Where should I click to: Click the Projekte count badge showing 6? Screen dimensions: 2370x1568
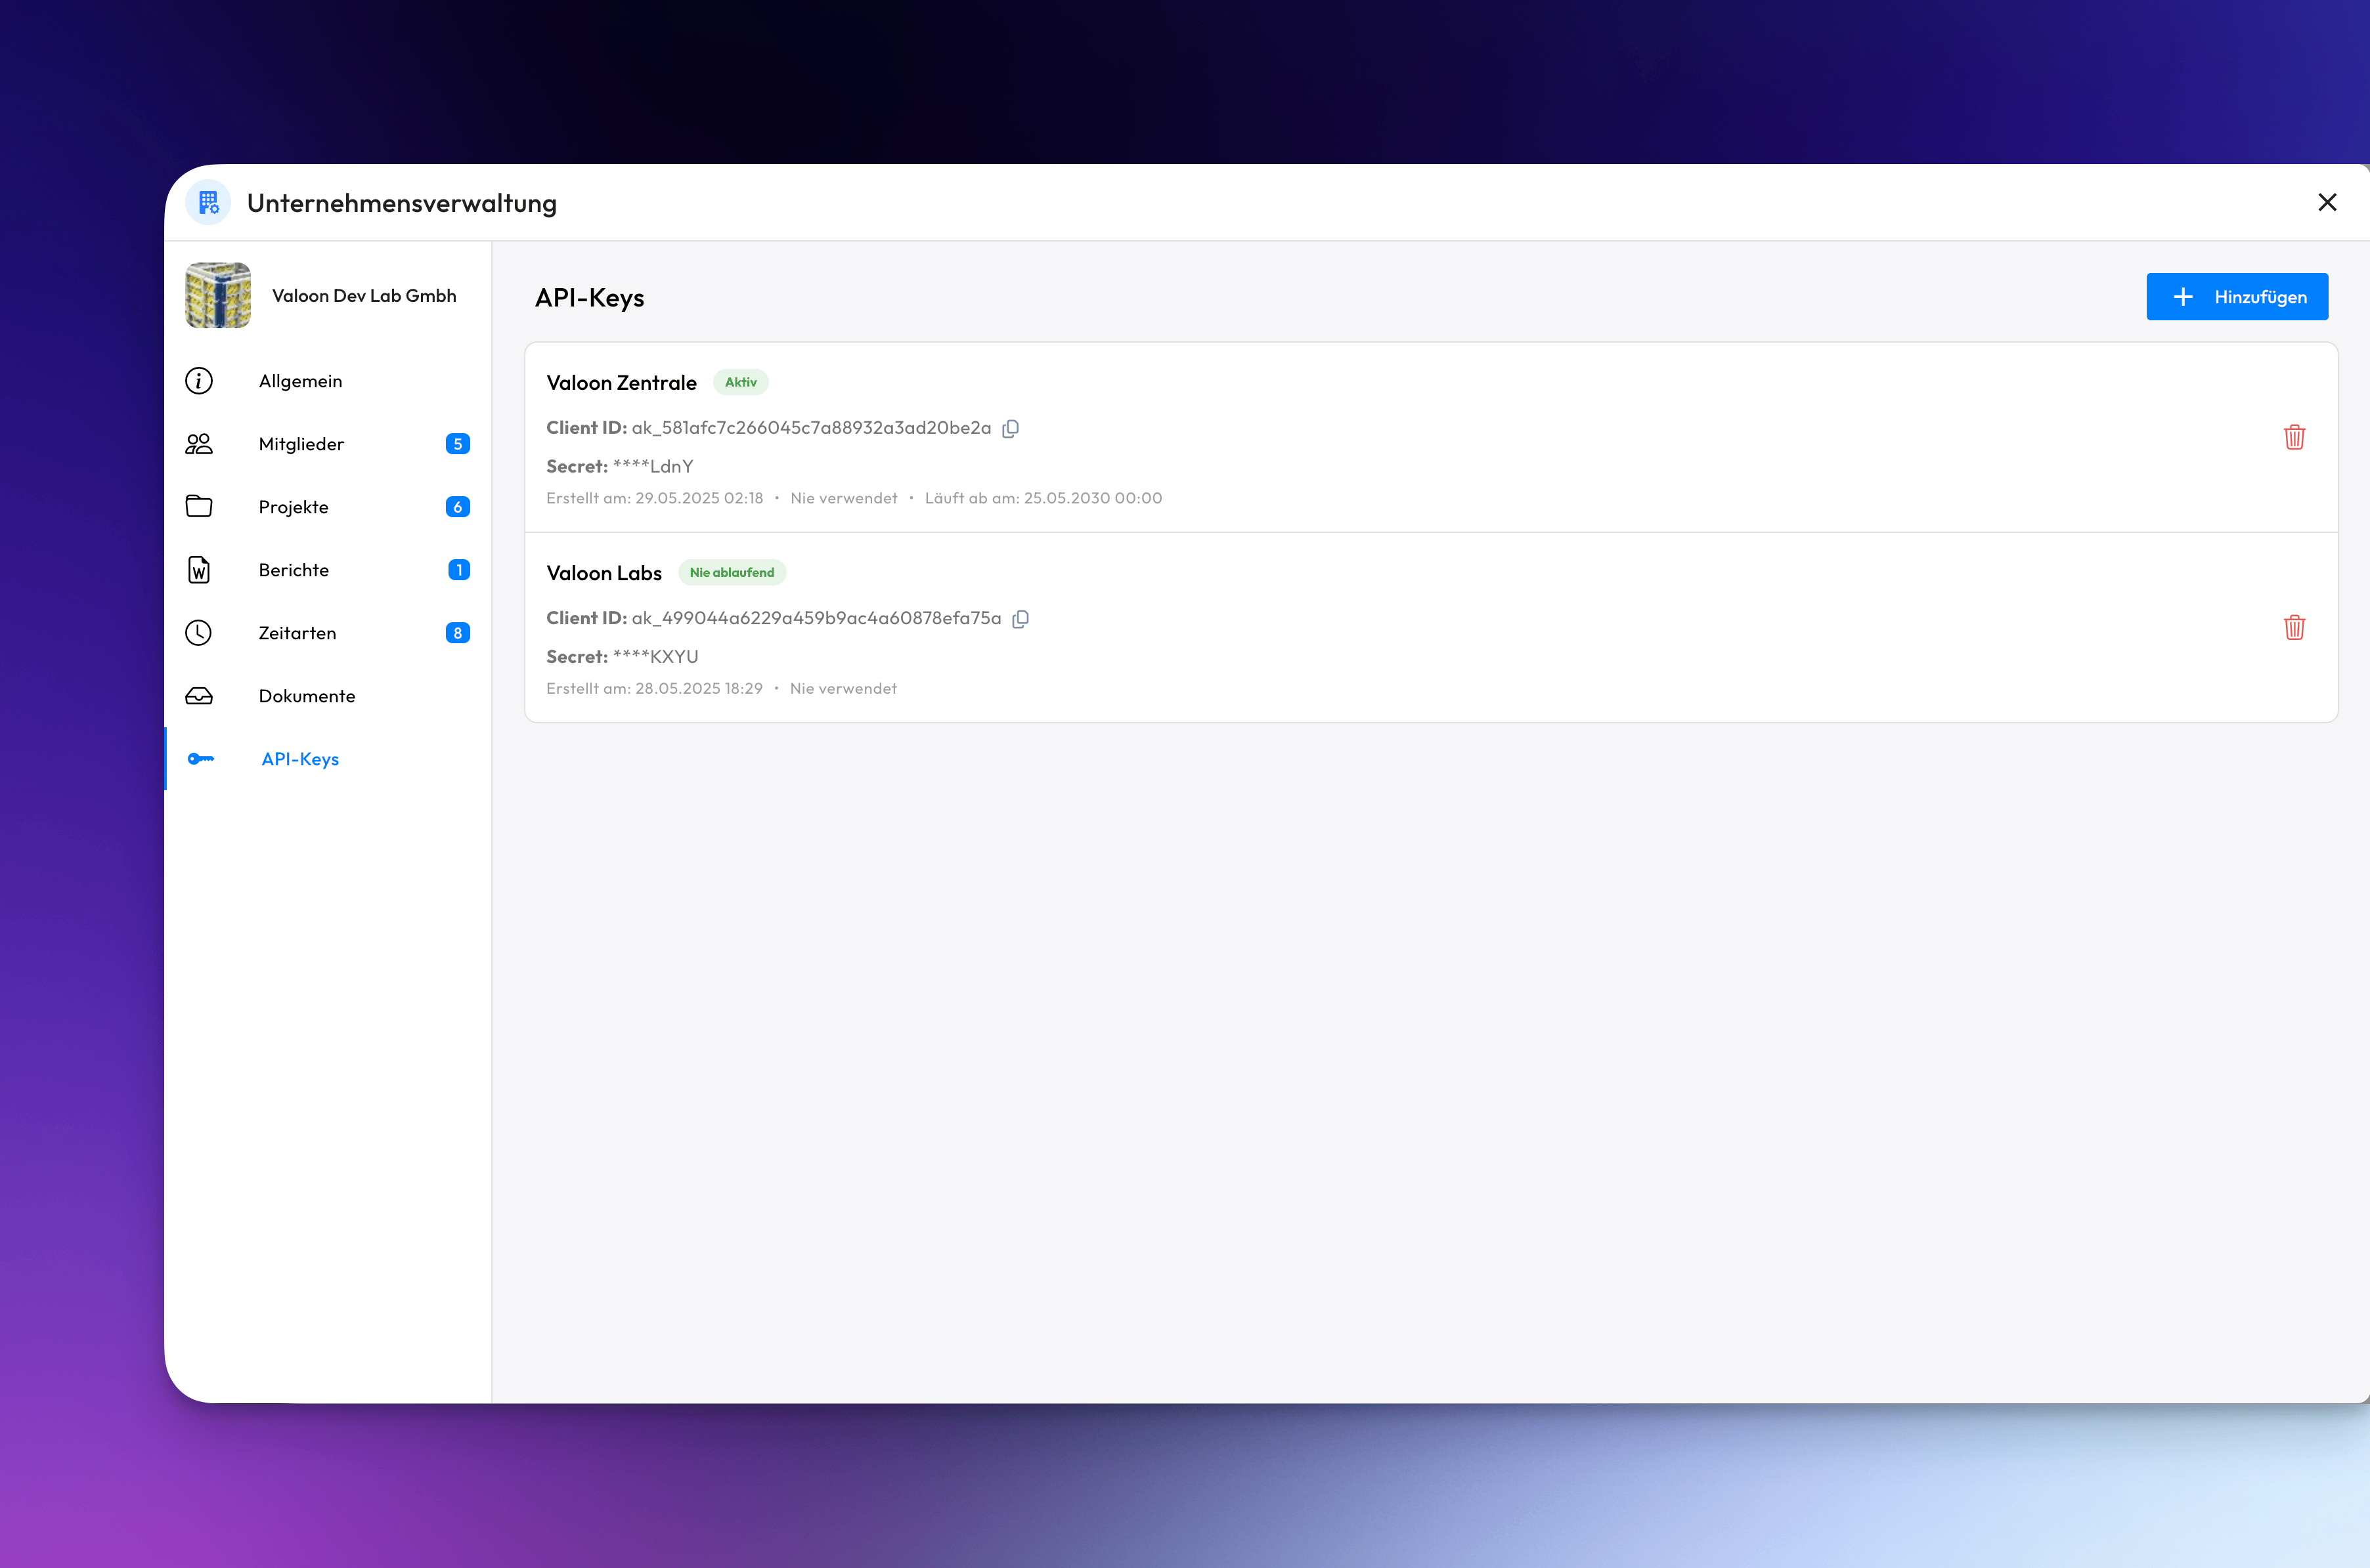(457, 506)
